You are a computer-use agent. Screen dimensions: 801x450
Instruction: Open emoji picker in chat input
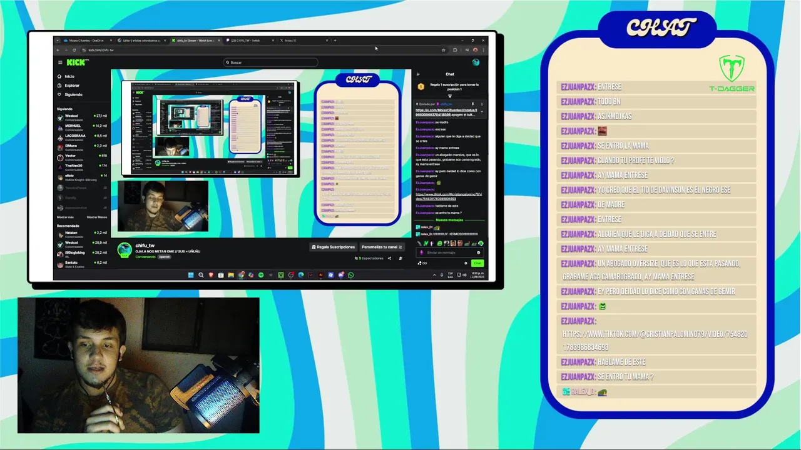[x=478, y=252]
